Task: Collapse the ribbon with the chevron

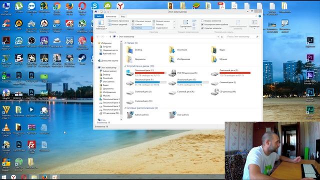Action: 256,16
